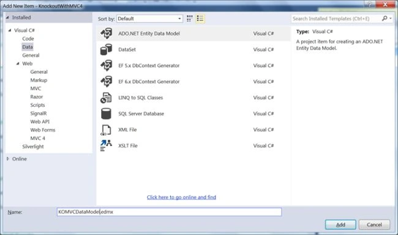Click here to go online link
Viewport: 398px width, 235px height.
click(x=181, y=197)
